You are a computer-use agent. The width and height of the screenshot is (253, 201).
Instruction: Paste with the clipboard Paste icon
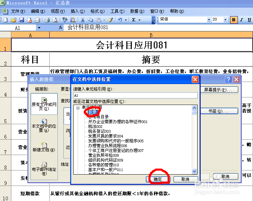point(98,20)
